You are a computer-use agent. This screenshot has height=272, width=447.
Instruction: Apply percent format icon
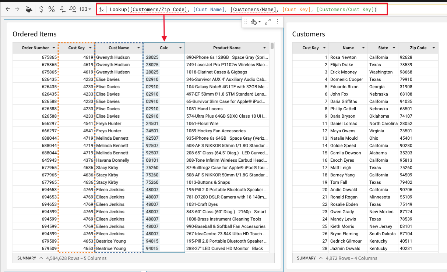52,9
